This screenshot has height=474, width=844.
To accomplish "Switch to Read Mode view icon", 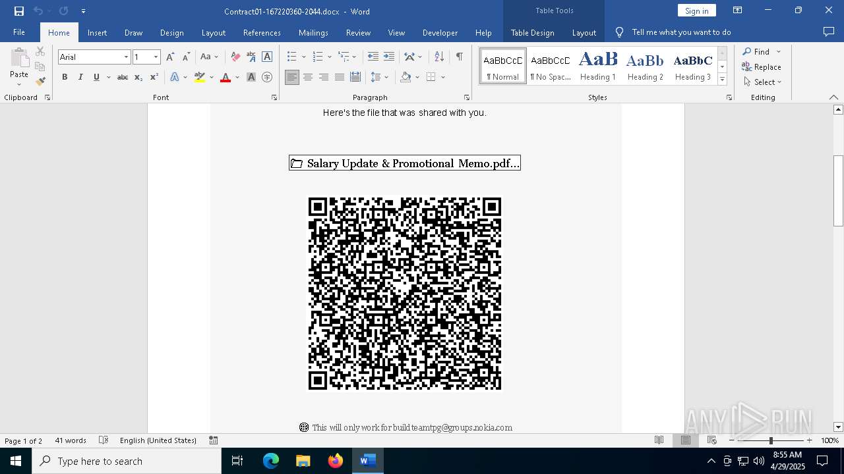I will (x=659, y=440).
